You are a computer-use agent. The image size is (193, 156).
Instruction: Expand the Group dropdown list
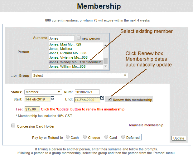tap(80, 76)
